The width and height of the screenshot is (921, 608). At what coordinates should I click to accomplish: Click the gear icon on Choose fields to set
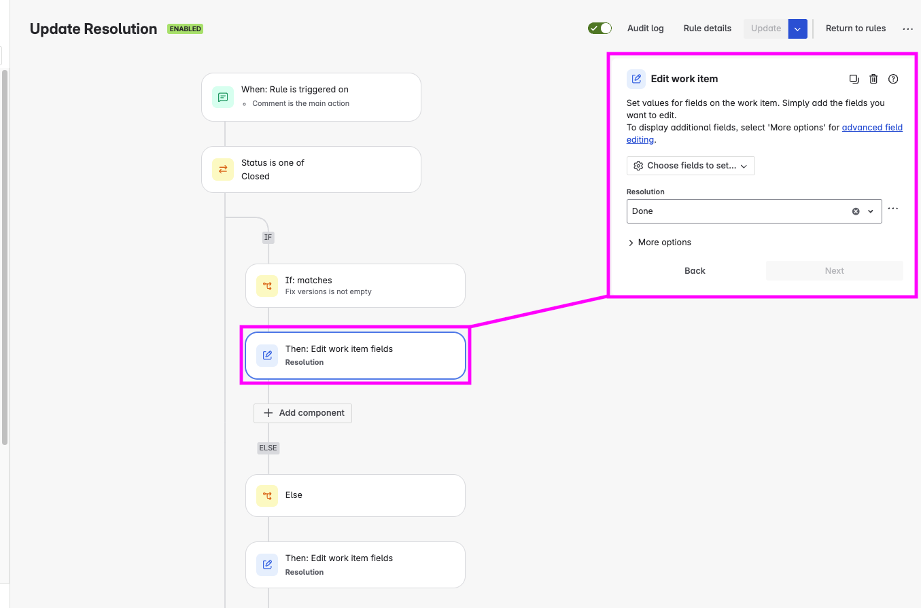click(638, 166)
